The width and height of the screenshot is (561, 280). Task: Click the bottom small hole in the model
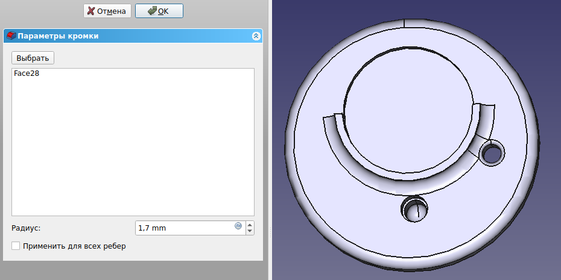click(414, 209)
